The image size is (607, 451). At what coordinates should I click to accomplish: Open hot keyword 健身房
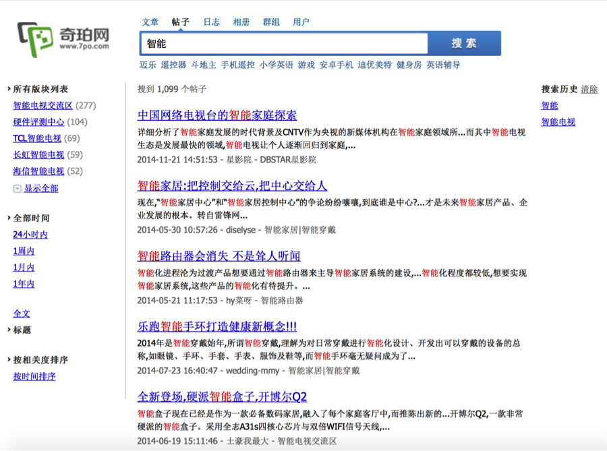[x=409, y=65]
